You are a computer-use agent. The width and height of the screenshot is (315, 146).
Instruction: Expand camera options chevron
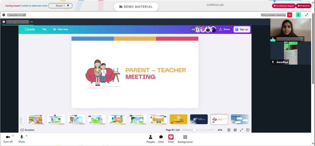click(x=13, y=136)
